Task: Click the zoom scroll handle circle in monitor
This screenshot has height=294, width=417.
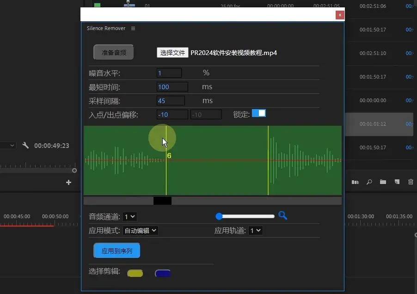Action: click(74, 171)
